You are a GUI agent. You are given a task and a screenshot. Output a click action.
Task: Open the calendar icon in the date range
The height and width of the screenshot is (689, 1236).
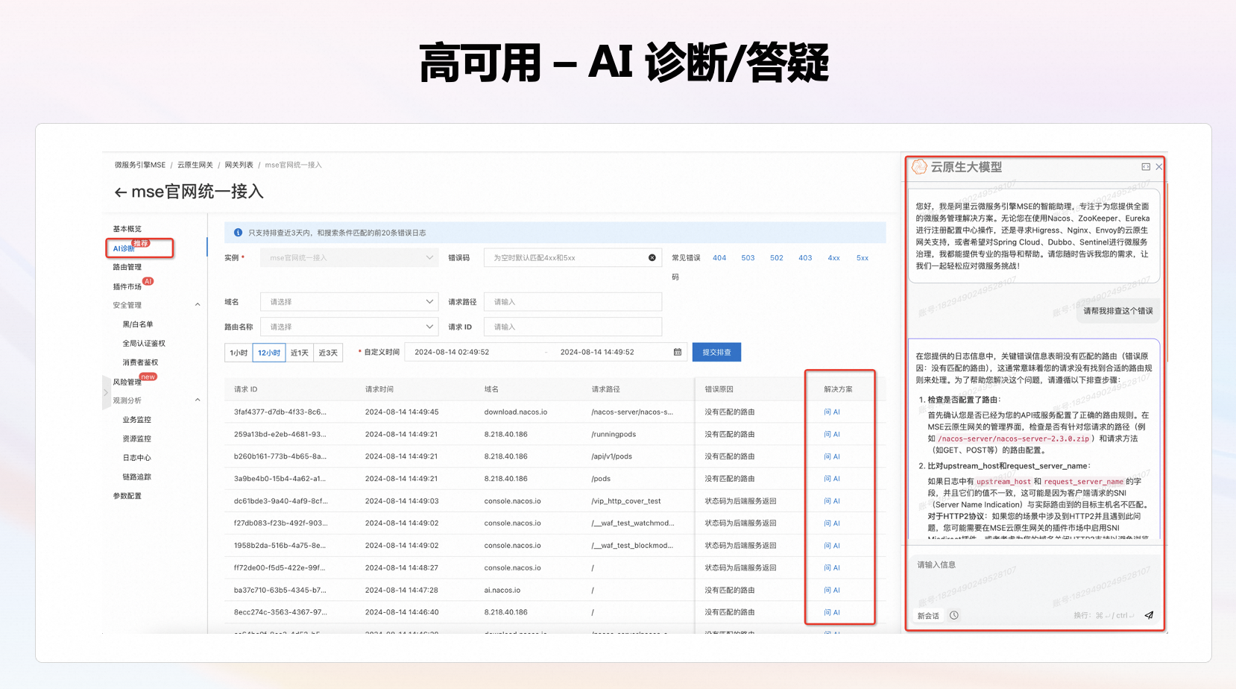click(x=678, y=352)
